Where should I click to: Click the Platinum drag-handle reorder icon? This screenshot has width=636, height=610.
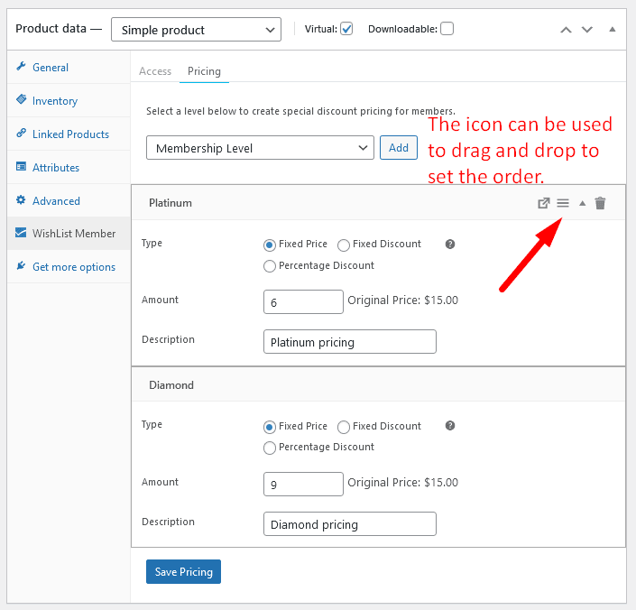563,203
